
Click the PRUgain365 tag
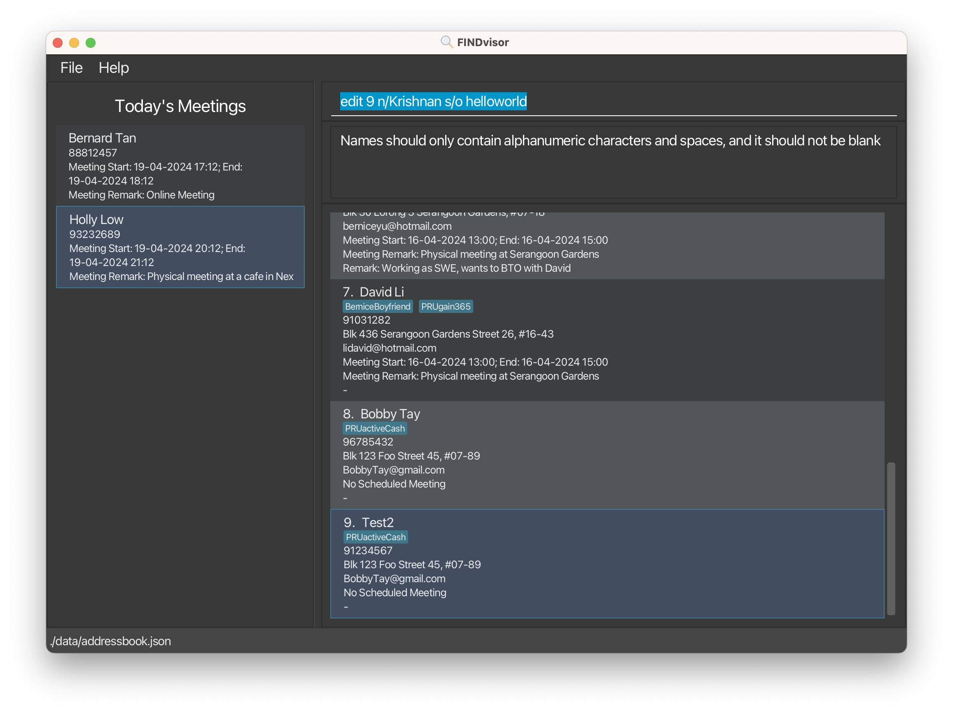click(446, 307)
